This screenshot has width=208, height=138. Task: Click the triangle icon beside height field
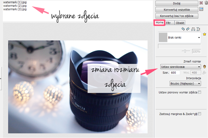[x=204, y=72]
